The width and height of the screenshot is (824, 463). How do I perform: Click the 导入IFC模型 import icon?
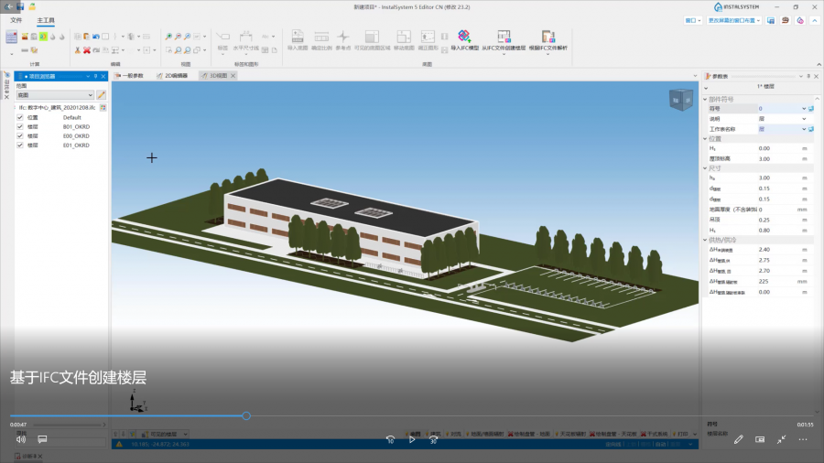(x=464, y=37)
